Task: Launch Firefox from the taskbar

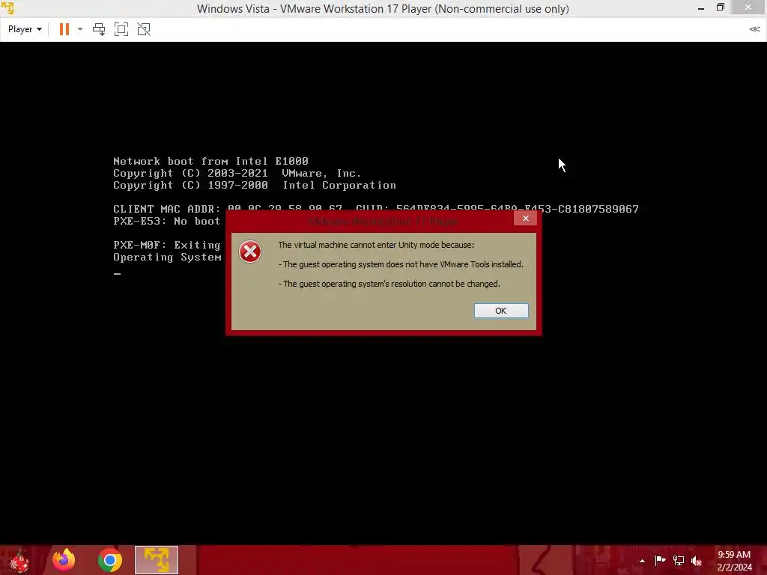Action: pos(64,560)
